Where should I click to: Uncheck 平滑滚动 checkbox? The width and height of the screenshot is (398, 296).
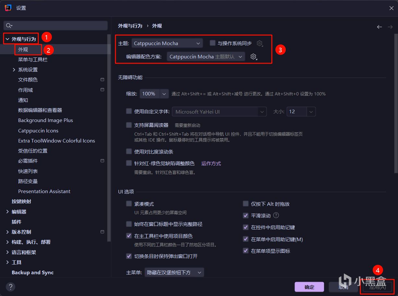coord(246,216)
